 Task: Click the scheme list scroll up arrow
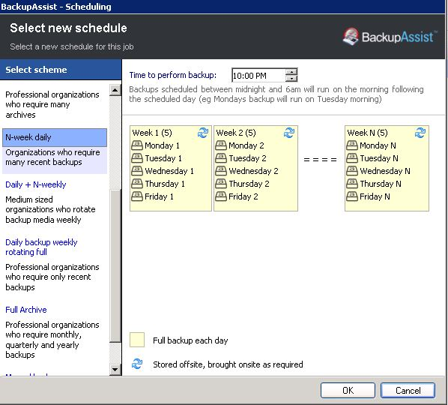point(115,91)
